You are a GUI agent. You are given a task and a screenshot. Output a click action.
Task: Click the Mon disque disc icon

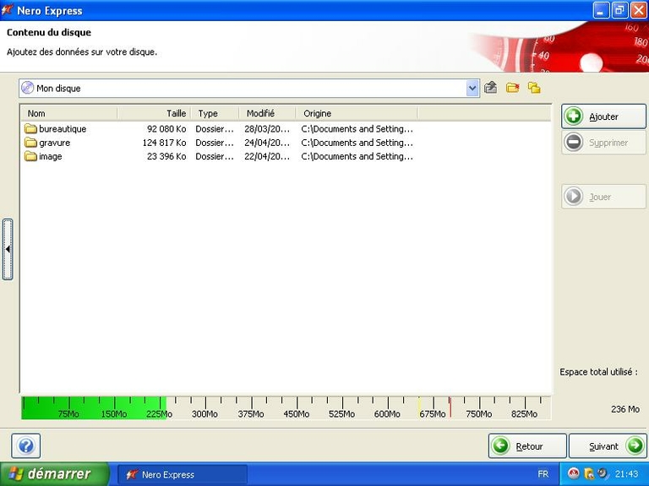[x=27, y=88]
